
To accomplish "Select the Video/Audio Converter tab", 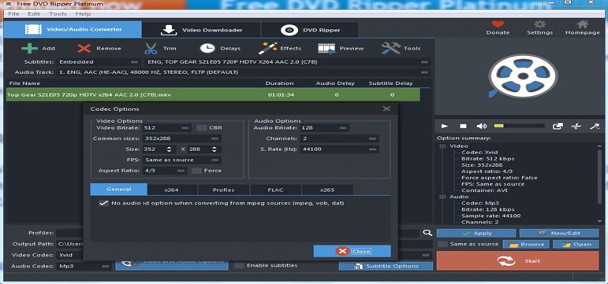I will click(x=73, y=29).
